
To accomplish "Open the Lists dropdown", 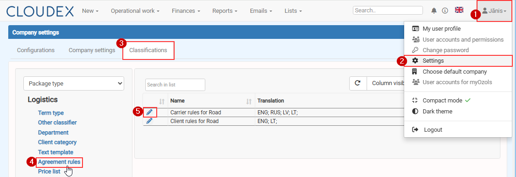I will tap(293, 11).
